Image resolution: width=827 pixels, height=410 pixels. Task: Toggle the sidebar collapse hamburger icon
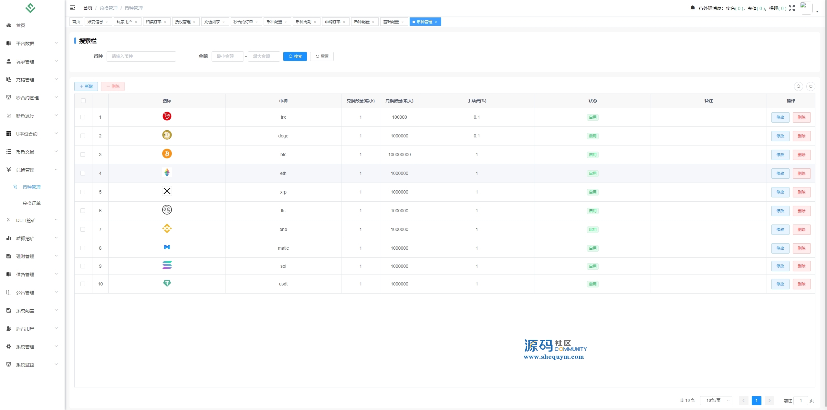(73, 8)
